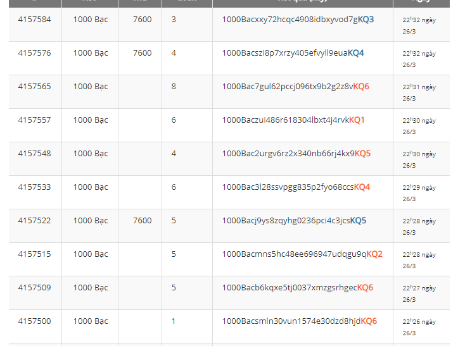The height and width of the screenshot is (346, 458).
Task: Select row ID 4157548
Action: [34, 154]
